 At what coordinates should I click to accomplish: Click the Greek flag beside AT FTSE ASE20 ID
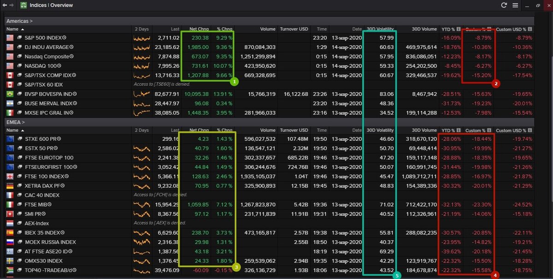[10, 251]
